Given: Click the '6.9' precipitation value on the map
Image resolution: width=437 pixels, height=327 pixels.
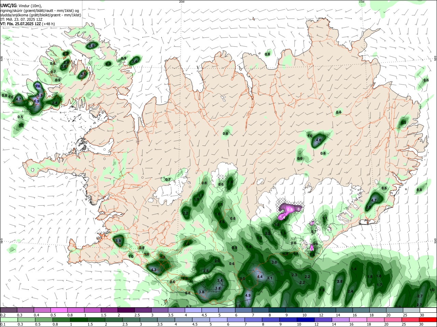Looking at the screenshot, I should (37, 101).
